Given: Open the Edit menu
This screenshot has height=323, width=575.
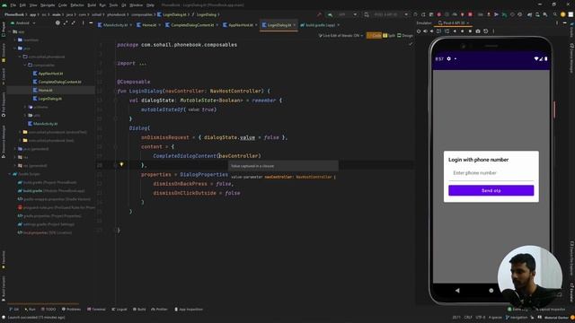Looking at the screenshot, I should [x=22, y=5].
